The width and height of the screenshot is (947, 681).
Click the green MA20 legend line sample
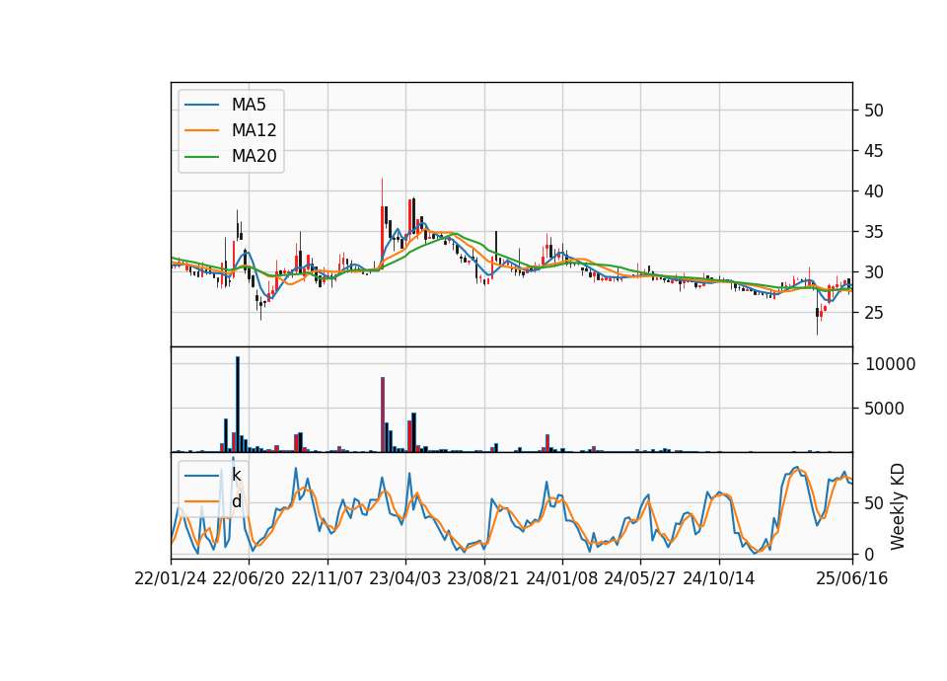201,157
